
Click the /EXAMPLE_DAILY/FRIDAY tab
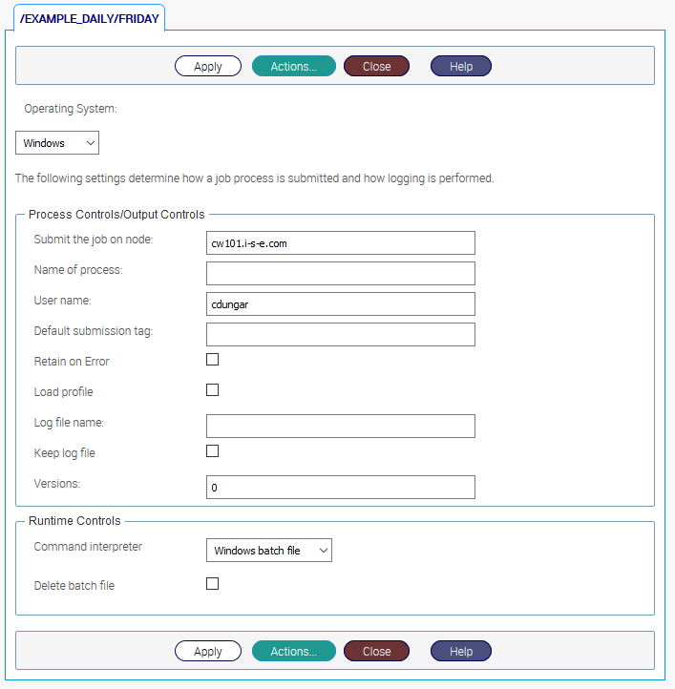pyautogui.click(x=91, y=17)
